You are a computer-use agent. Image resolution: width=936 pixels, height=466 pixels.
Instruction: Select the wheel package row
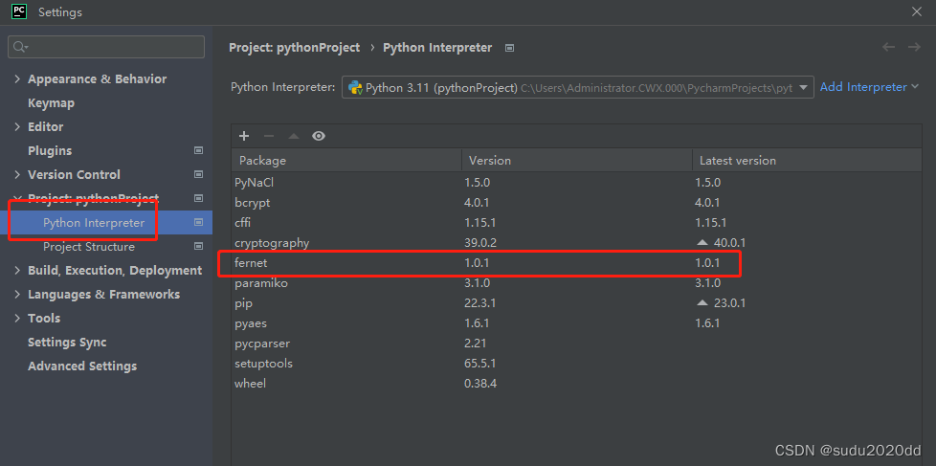(x=577, y=383)
